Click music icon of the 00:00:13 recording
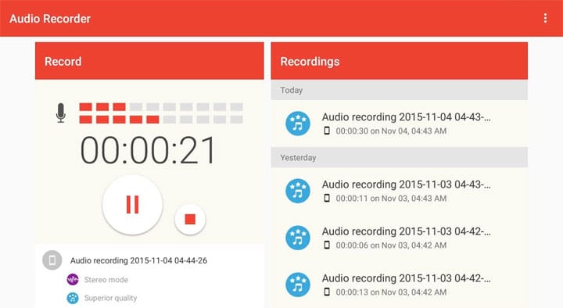Image resolution: width=563 pixels, height=308 pixels. click(298, 285)
